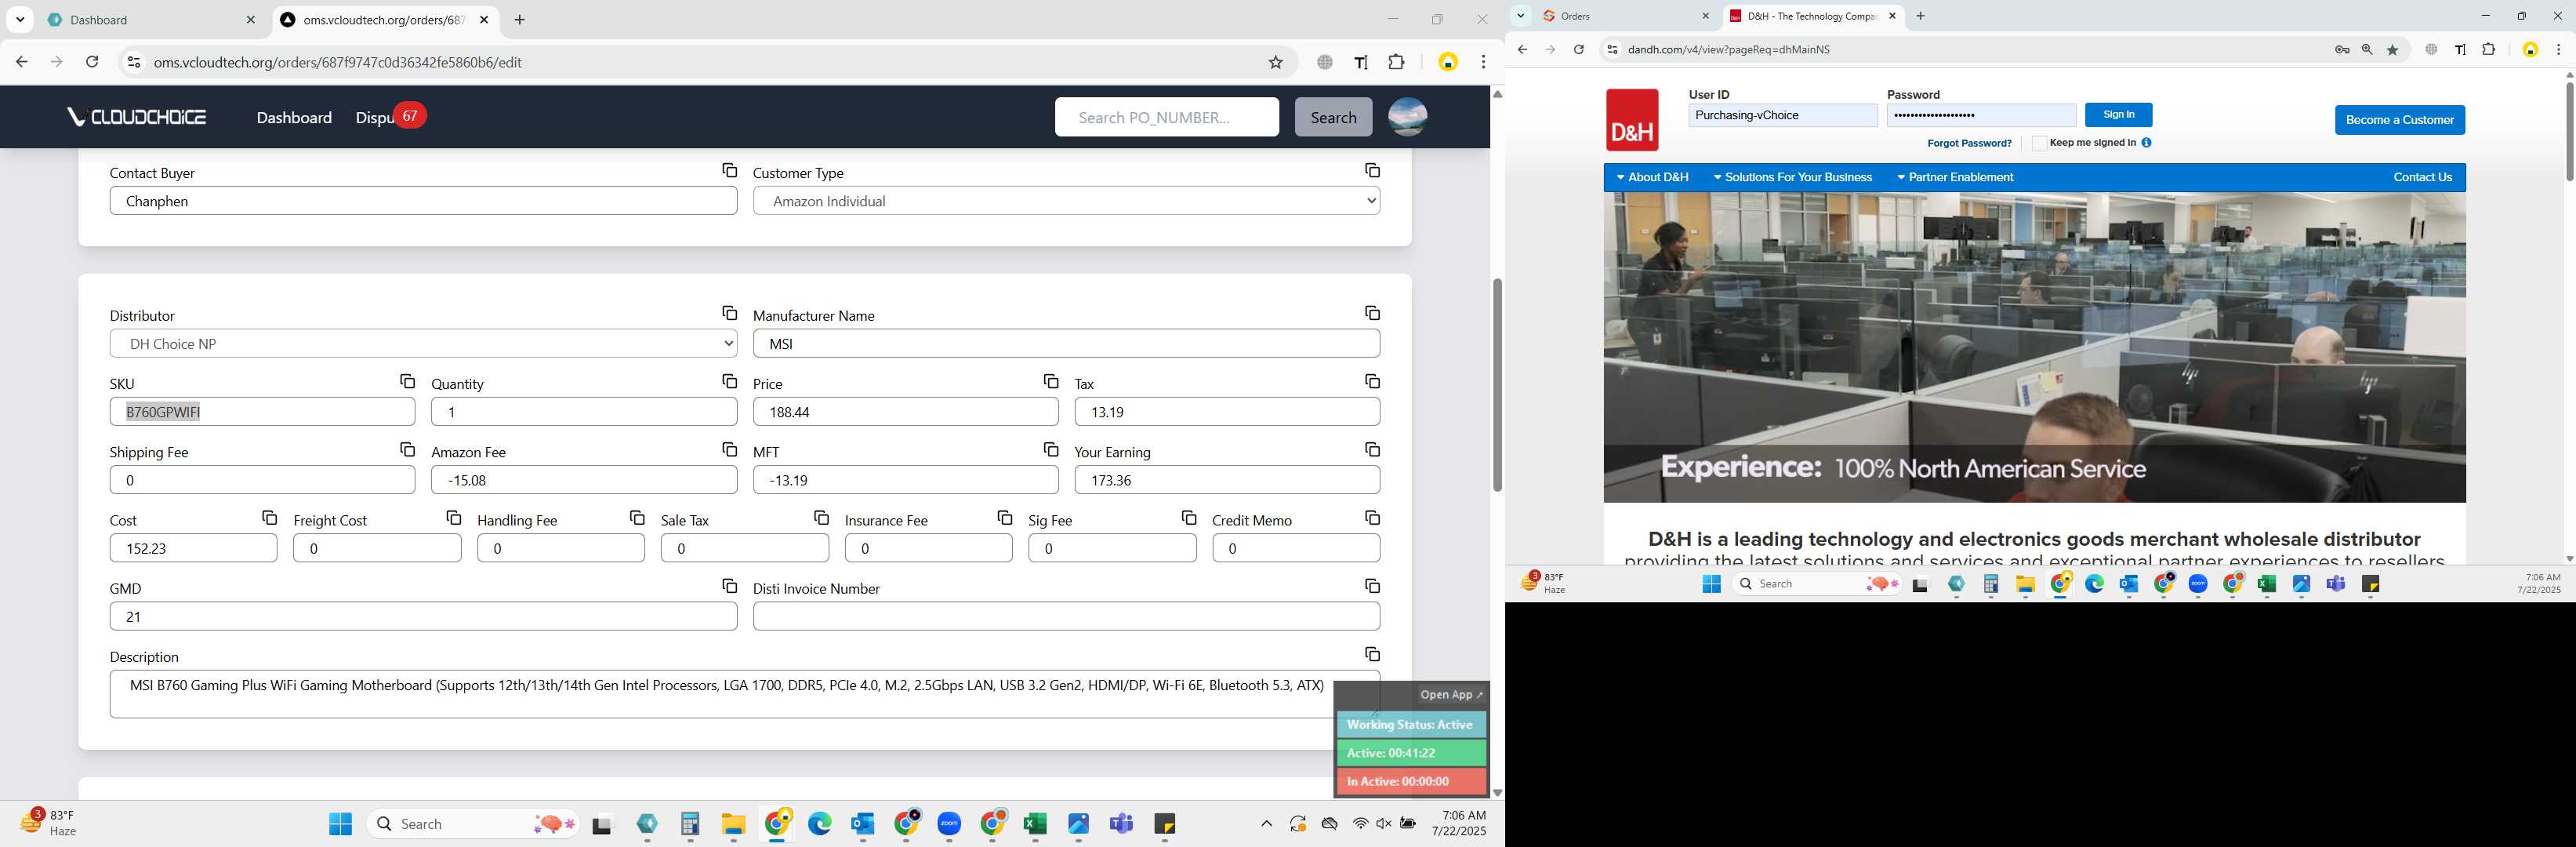Open Windows Start menu on taskbar
Screen dimensions: 2576x847
340,824
